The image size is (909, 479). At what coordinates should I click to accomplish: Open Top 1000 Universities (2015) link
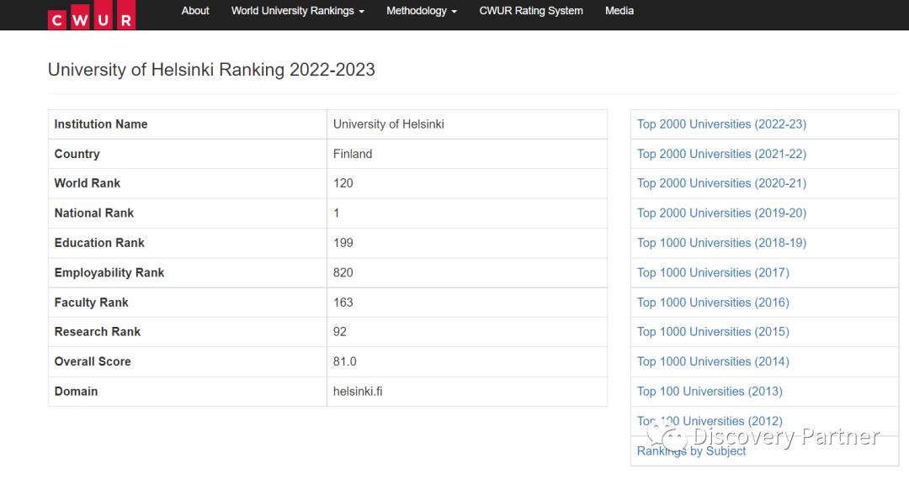(713, 332)
